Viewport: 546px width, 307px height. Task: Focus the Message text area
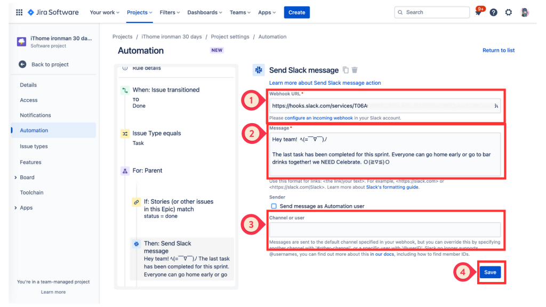tap(385, 155)
